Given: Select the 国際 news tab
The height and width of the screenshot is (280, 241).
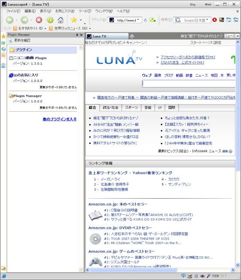Looking at the screenshot, I should (172, 108).
